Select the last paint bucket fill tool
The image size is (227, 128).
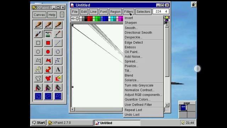pyautogui.click(x=58, y=87)
